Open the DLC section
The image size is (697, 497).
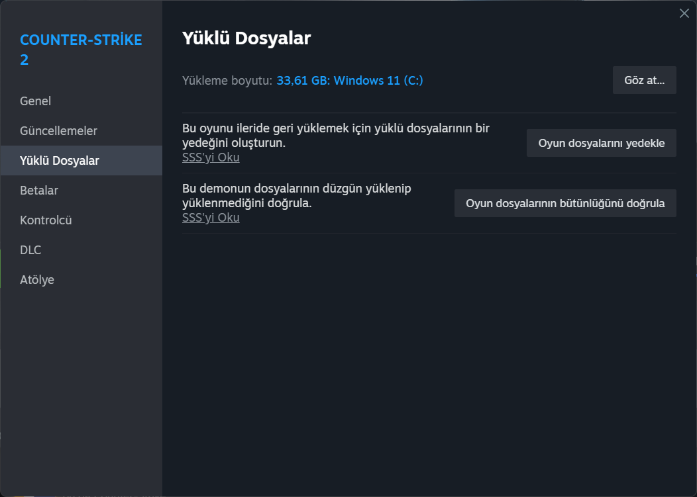81,249
